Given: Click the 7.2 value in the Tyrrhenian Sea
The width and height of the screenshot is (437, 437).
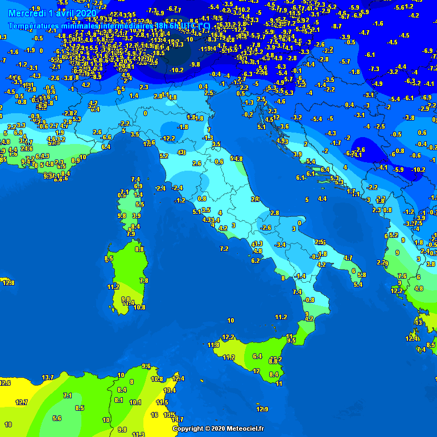Looking at the screenshot, I should [224, 249].
